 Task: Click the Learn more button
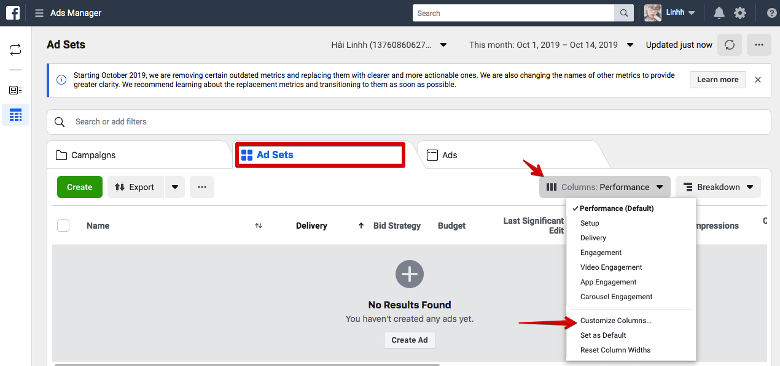click(x=718, y=80)
